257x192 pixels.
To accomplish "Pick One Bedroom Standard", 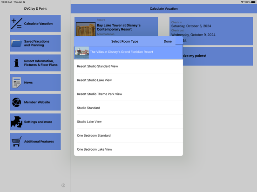I will pos(128,135).
